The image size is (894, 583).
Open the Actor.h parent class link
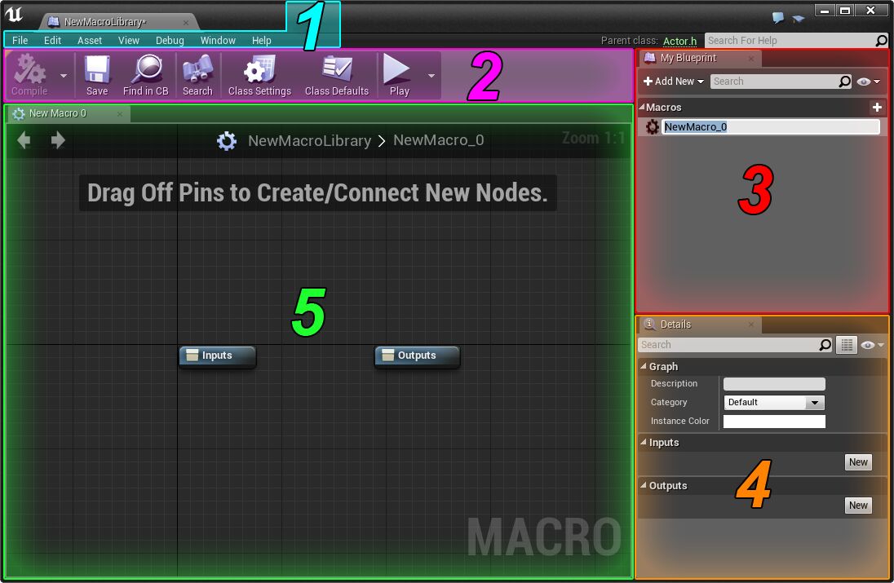pos(679,41)
